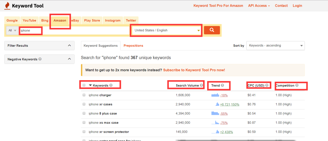This screenshot has height=141, width=328.
Task: Open the API Access menu
Action: [259, 6]
